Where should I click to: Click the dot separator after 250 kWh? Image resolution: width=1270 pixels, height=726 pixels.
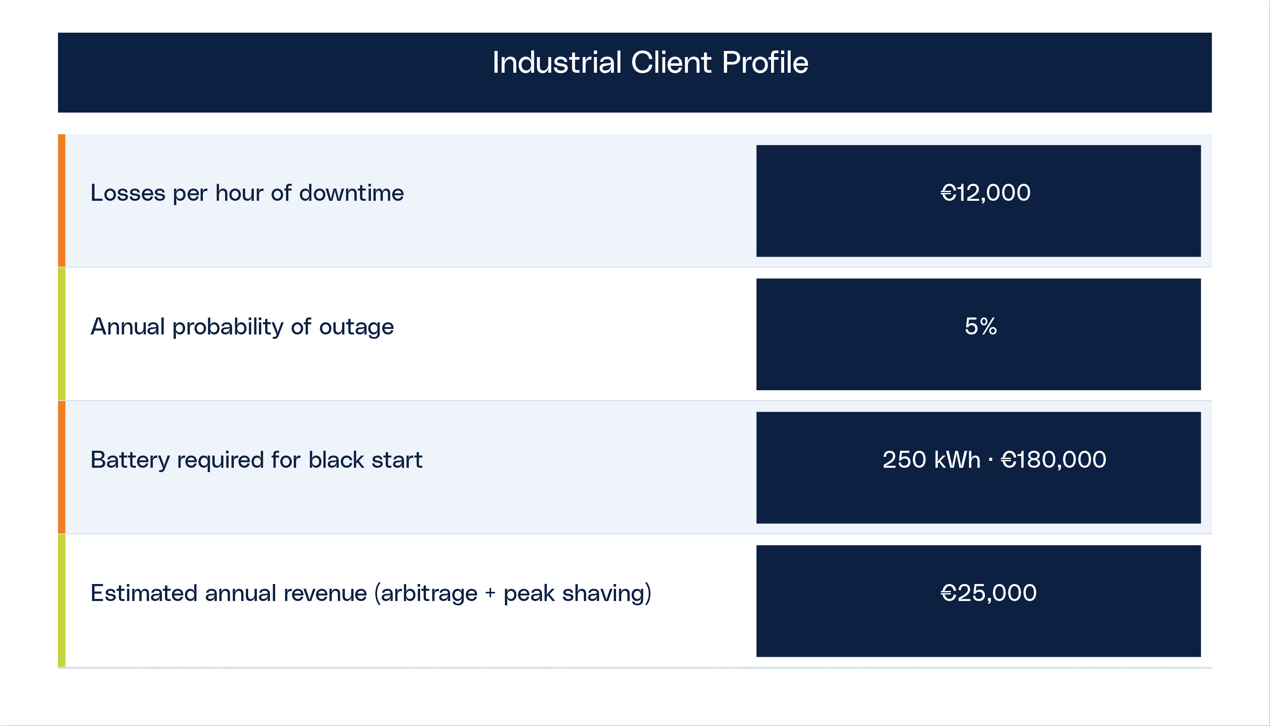tap(990, 459)
